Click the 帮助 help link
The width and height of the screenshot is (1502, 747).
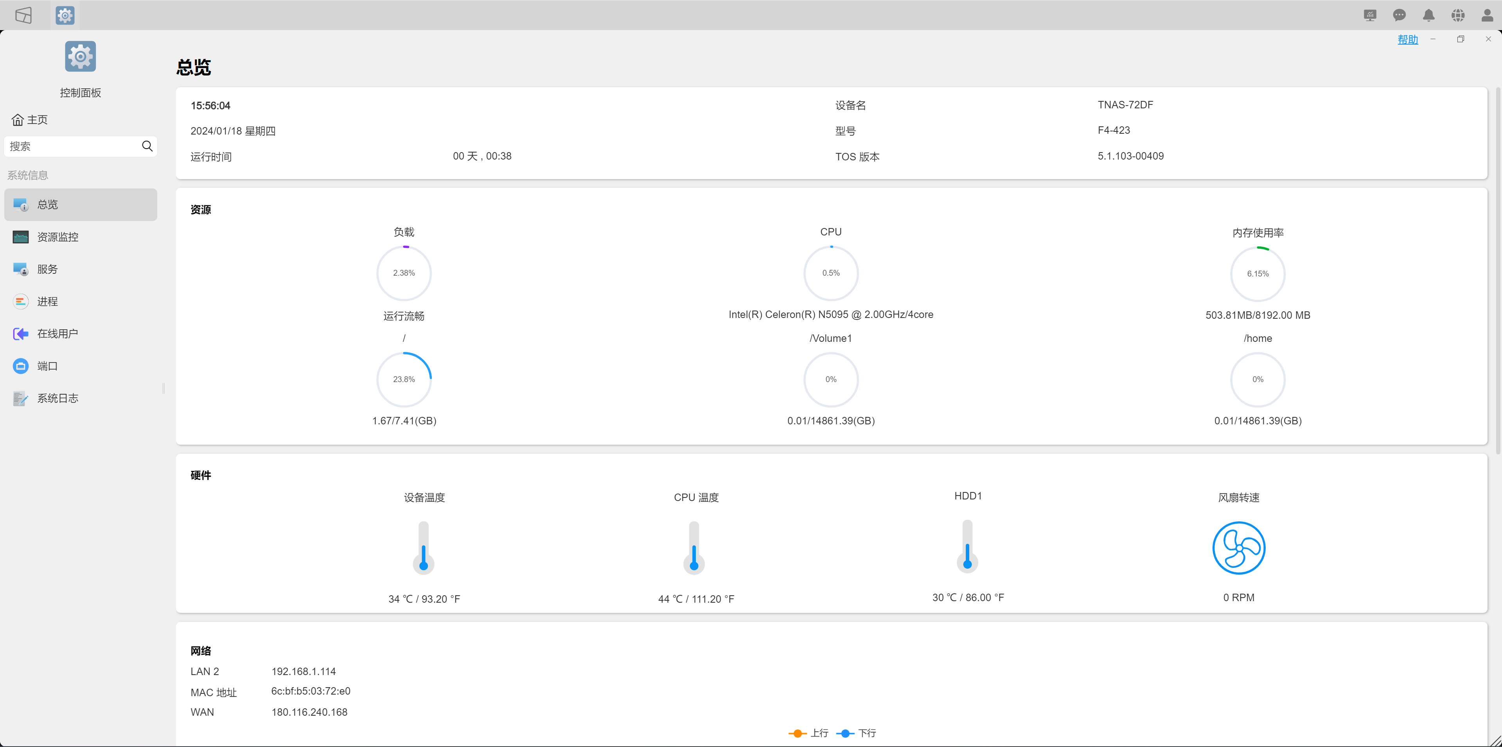[1407, 39]
